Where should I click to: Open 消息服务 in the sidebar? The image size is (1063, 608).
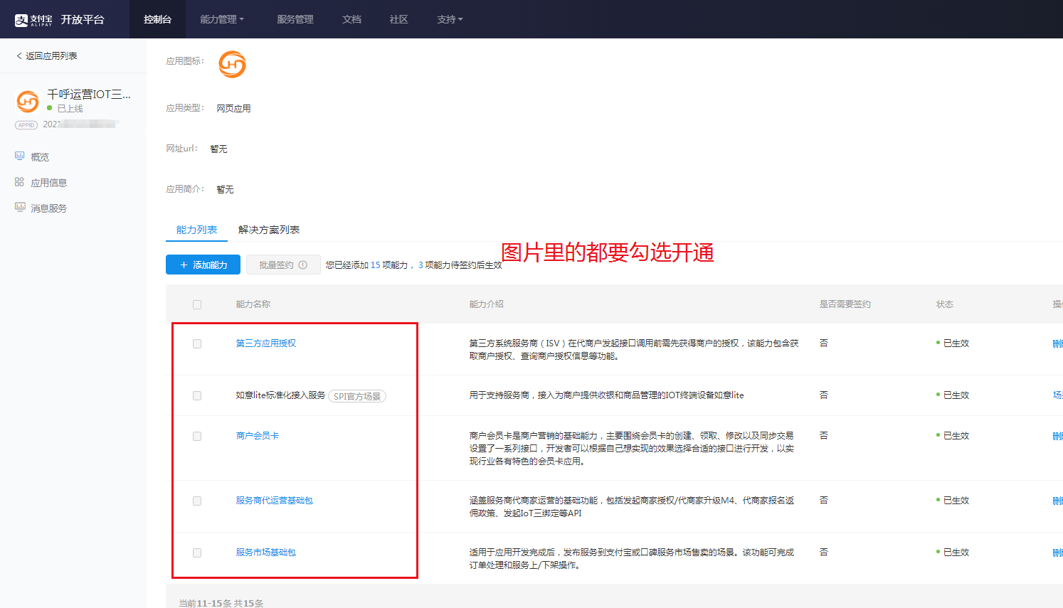point(48,208)
